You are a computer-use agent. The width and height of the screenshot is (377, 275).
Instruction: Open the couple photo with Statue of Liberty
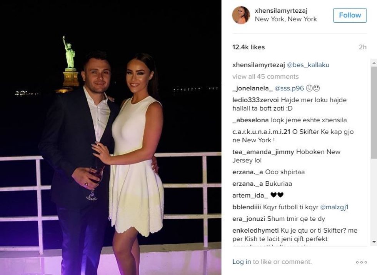click(x=111, y=138)
